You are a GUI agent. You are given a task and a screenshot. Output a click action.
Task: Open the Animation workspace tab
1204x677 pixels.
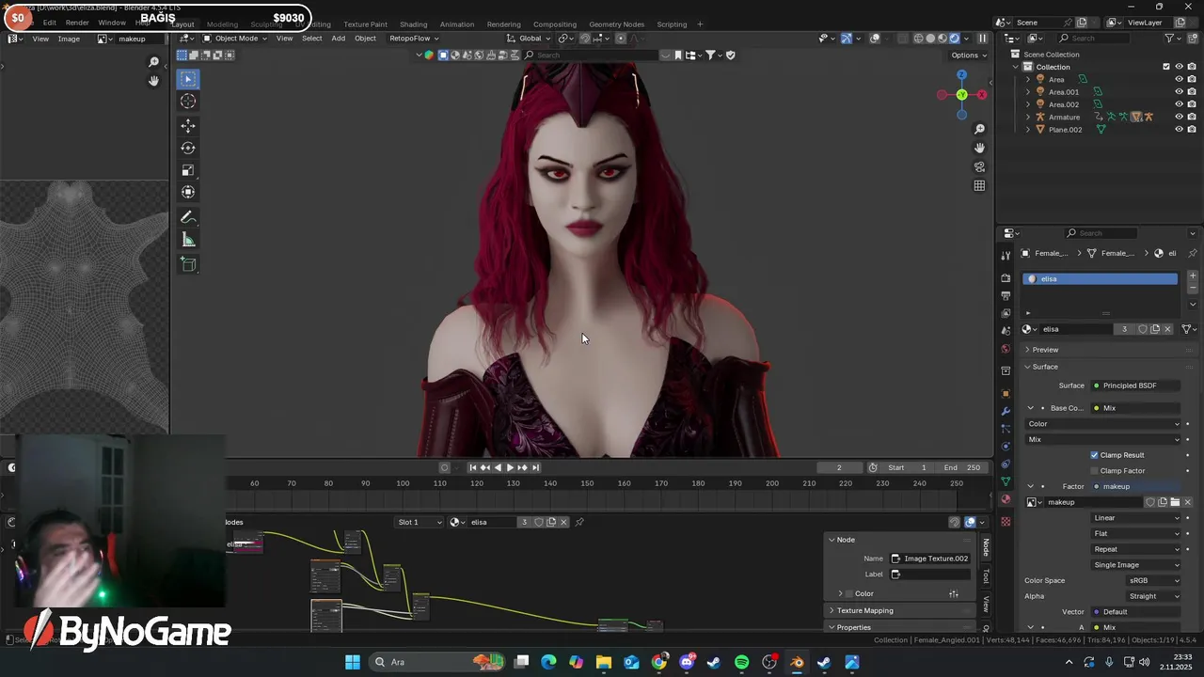(457, 24)
